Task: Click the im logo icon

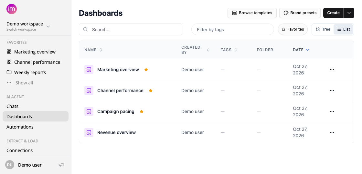Action: 12,9
